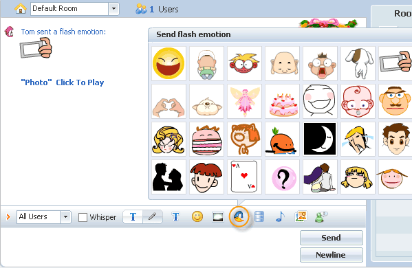Click the "Photo" Click To Play link
Viewport: 412px width, 268px height.
click(x=63, y=82)
